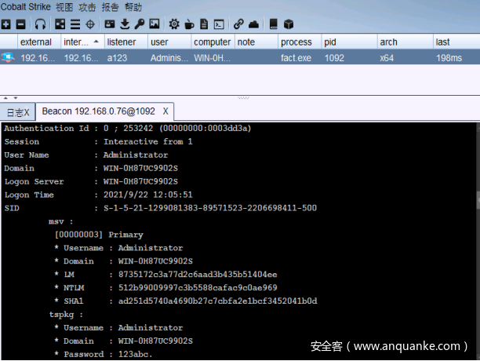Image resolution: width=480 pixels, height=361 pixels.
Task: Click the WIN-0H... computer cell
Action: (212, 58)
